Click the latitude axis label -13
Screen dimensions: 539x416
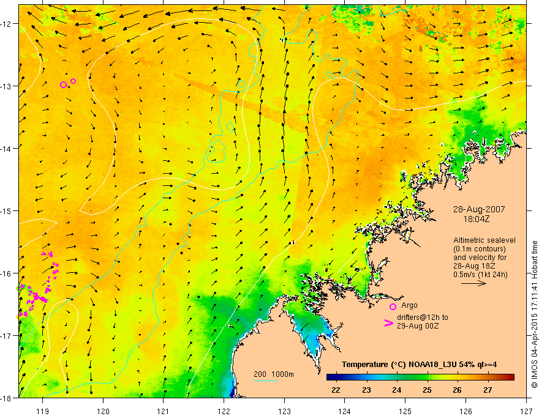pos(6,86)
